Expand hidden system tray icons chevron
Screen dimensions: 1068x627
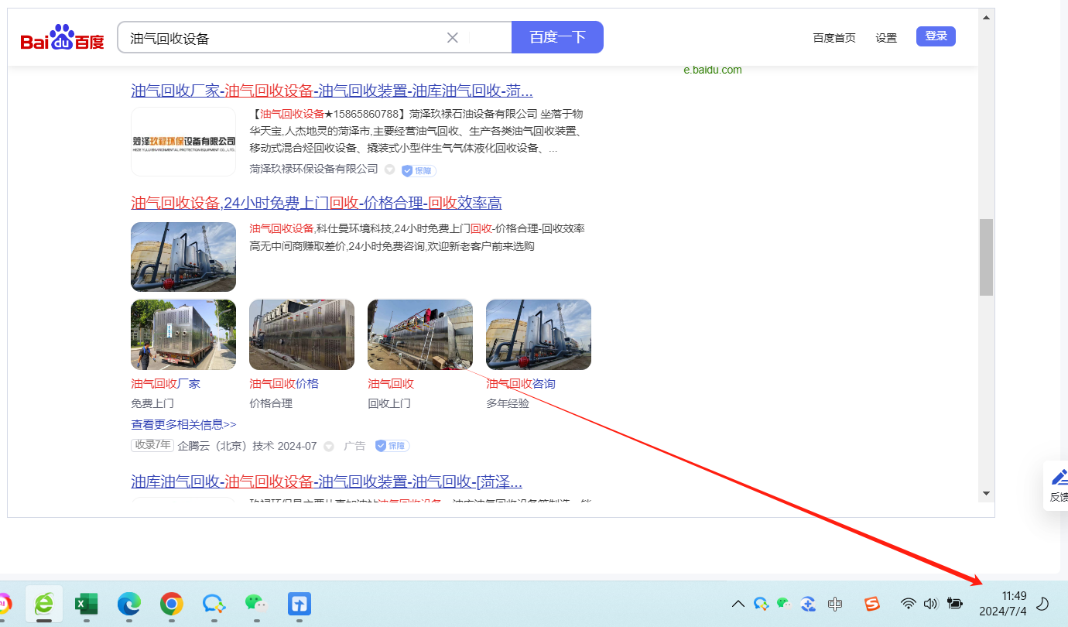pyautogui.click(x=738, y=604)
